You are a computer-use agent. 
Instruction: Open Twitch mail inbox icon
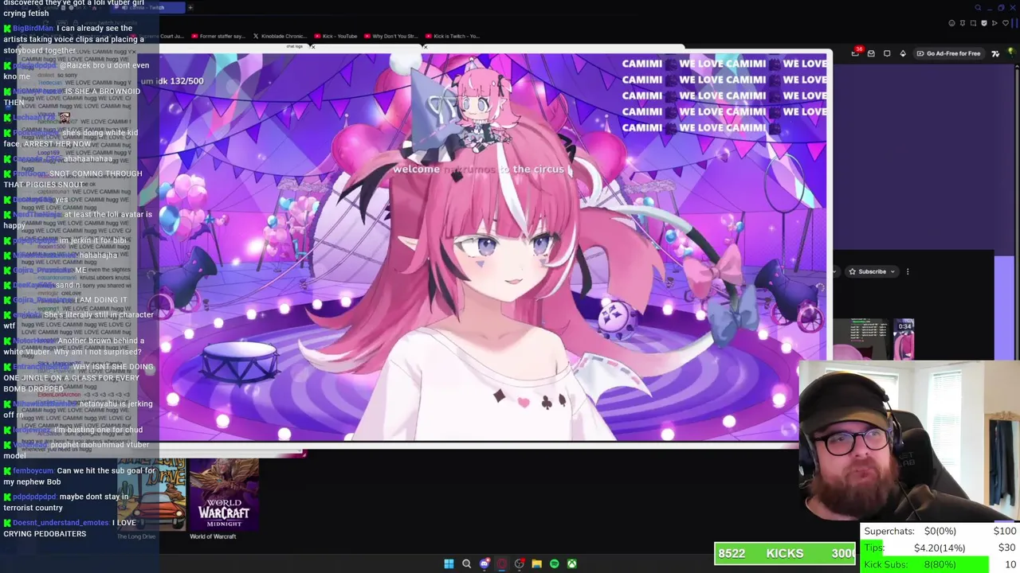click(871, 53)
